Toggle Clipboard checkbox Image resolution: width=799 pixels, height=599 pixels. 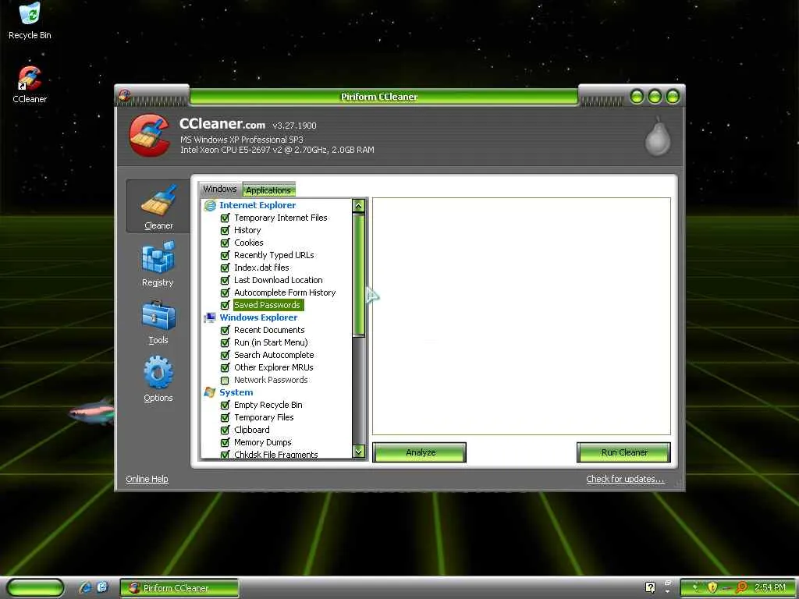[225, 430]
